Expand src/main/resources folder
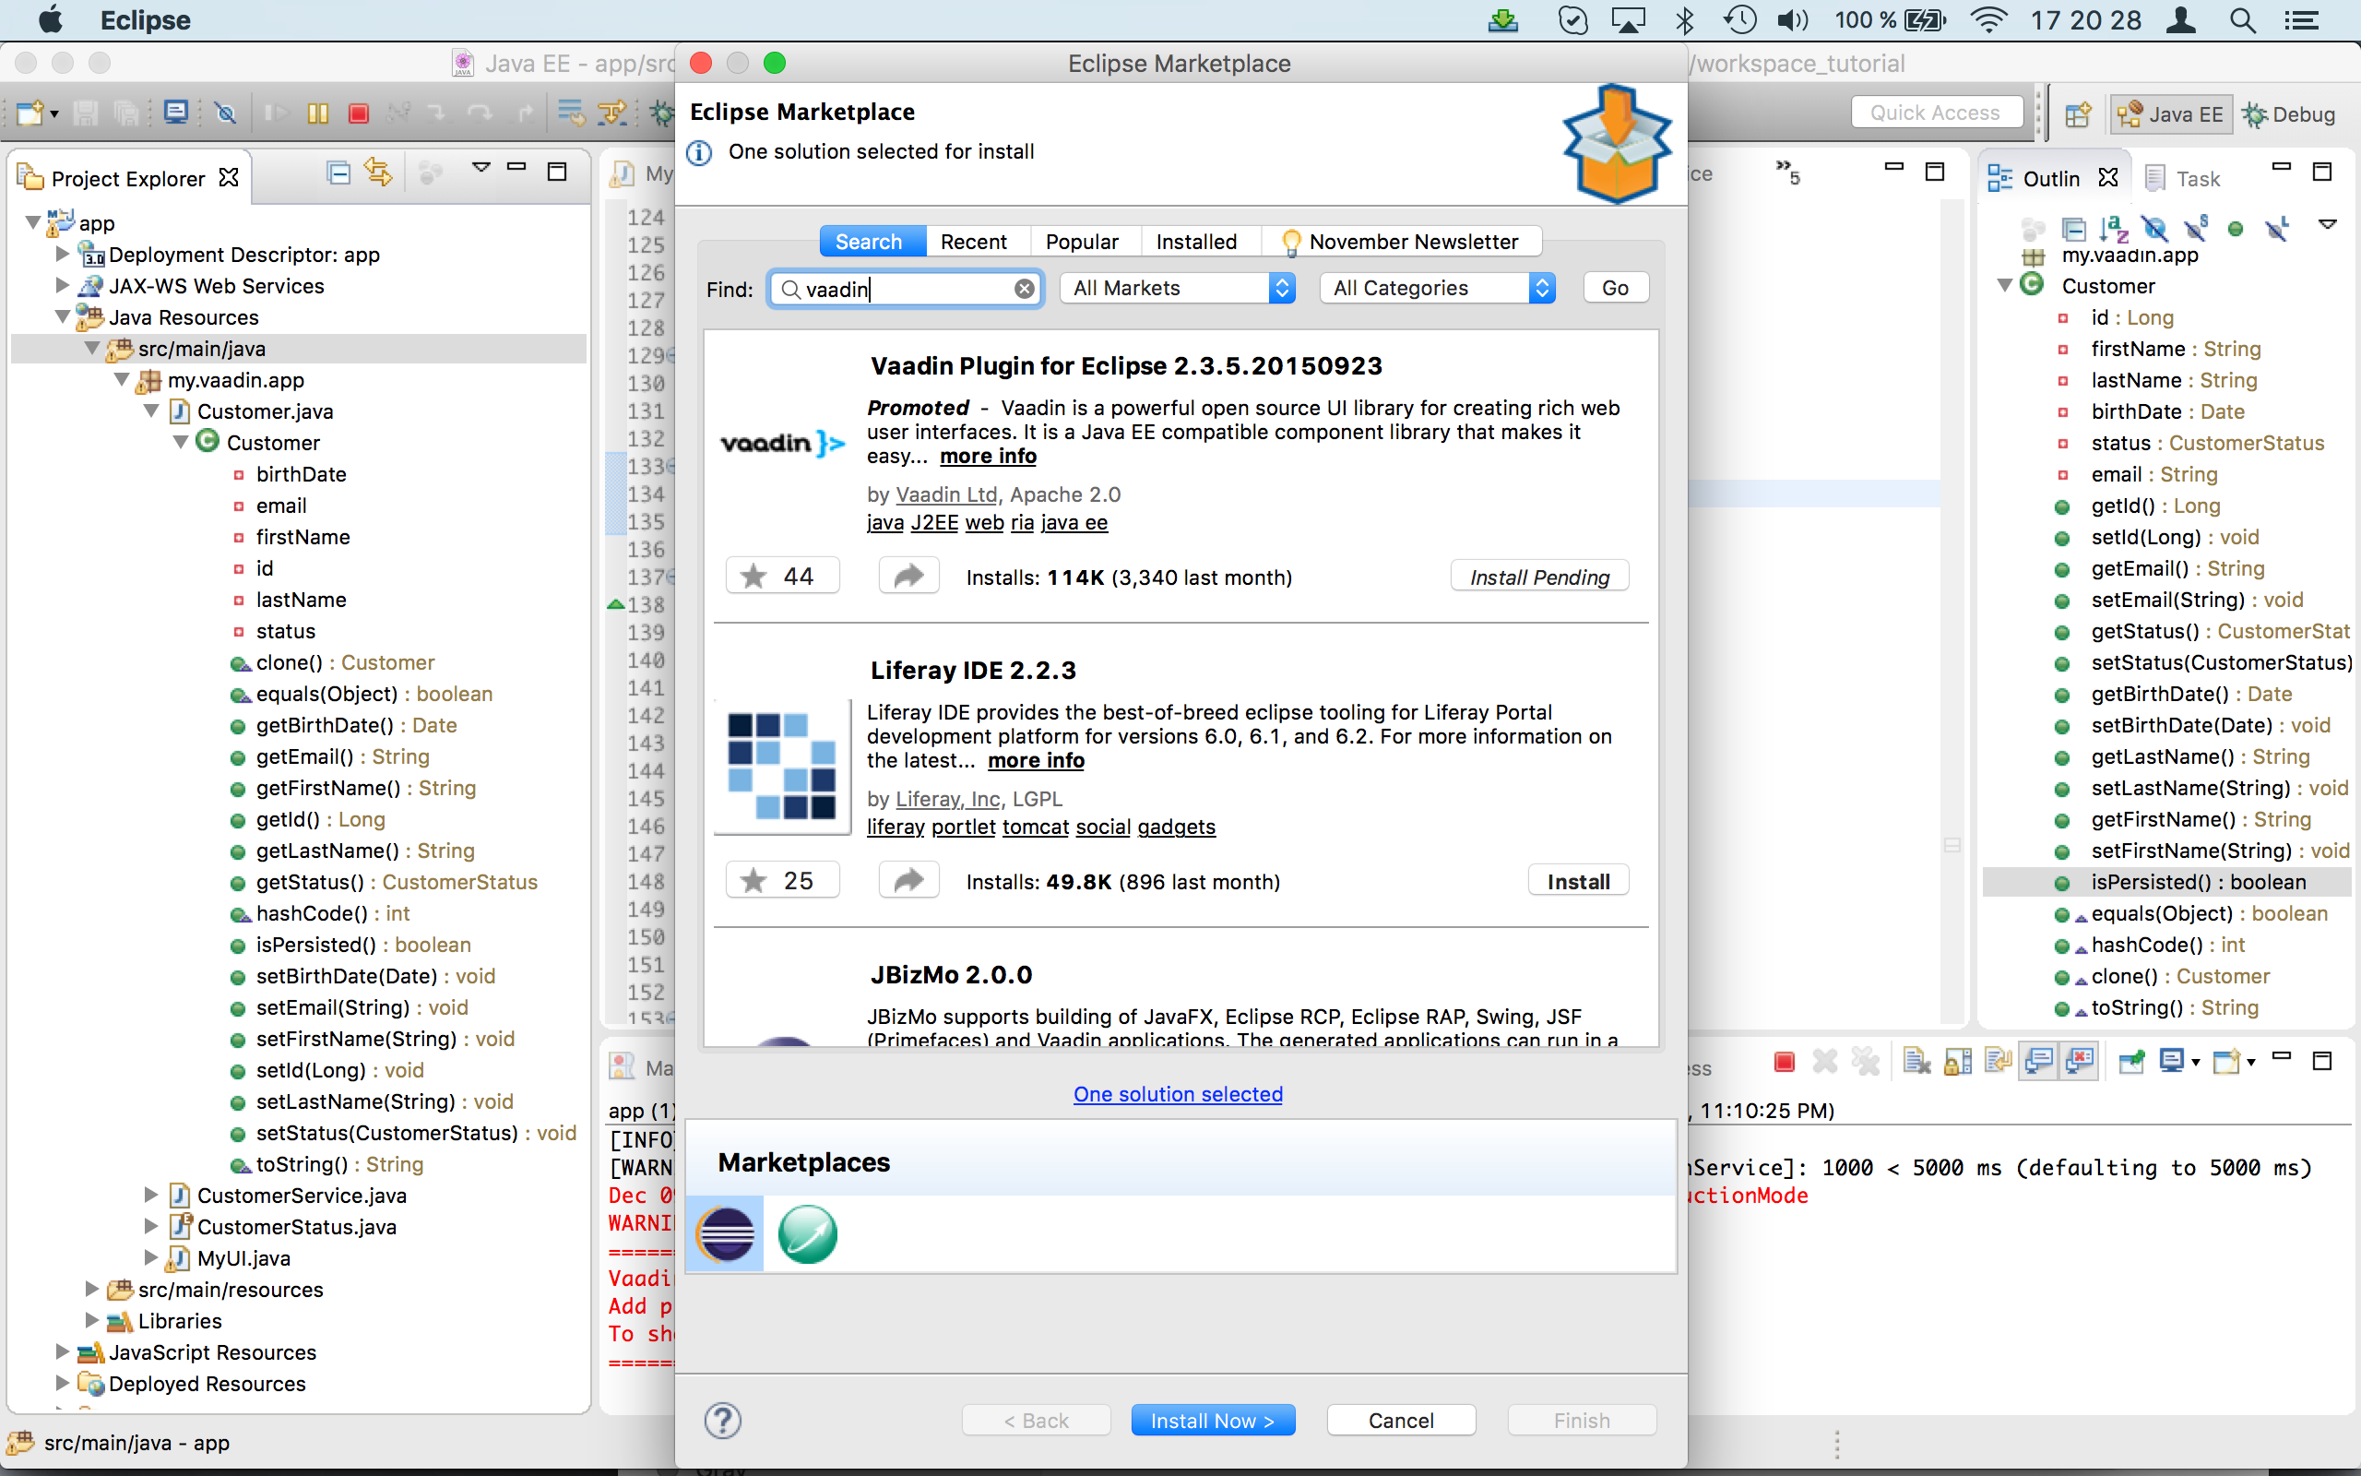 (x=91, y=1289)
